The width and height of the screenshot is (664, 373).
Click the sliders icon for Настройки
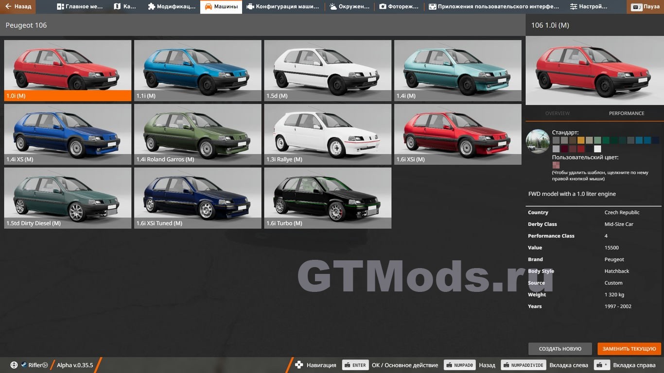click(574, 7)
